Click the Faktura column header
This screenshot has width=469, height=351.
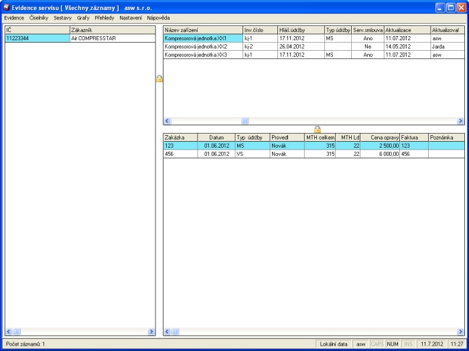(x=414, y=138)
